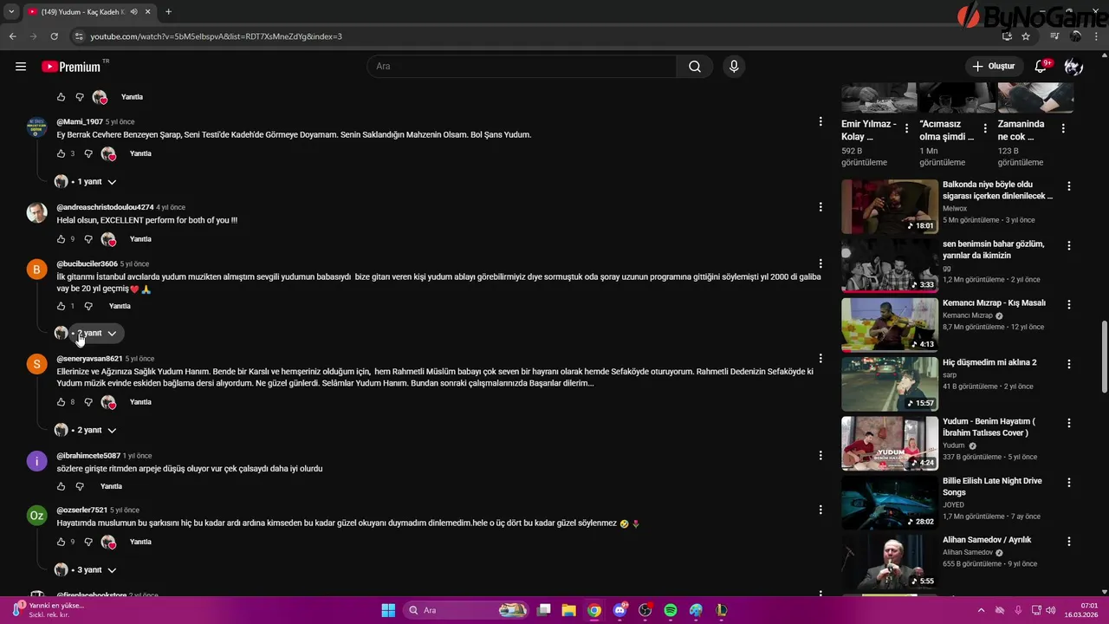This screenshot has height=624, width=1109.
Task: Like the comment by @ozserler7521
Action: [x=61, y=542]
